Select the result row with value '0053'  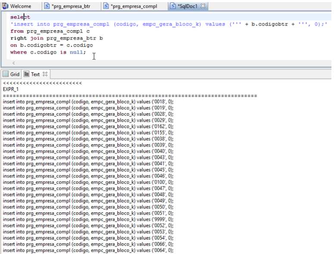pos(88,232)
